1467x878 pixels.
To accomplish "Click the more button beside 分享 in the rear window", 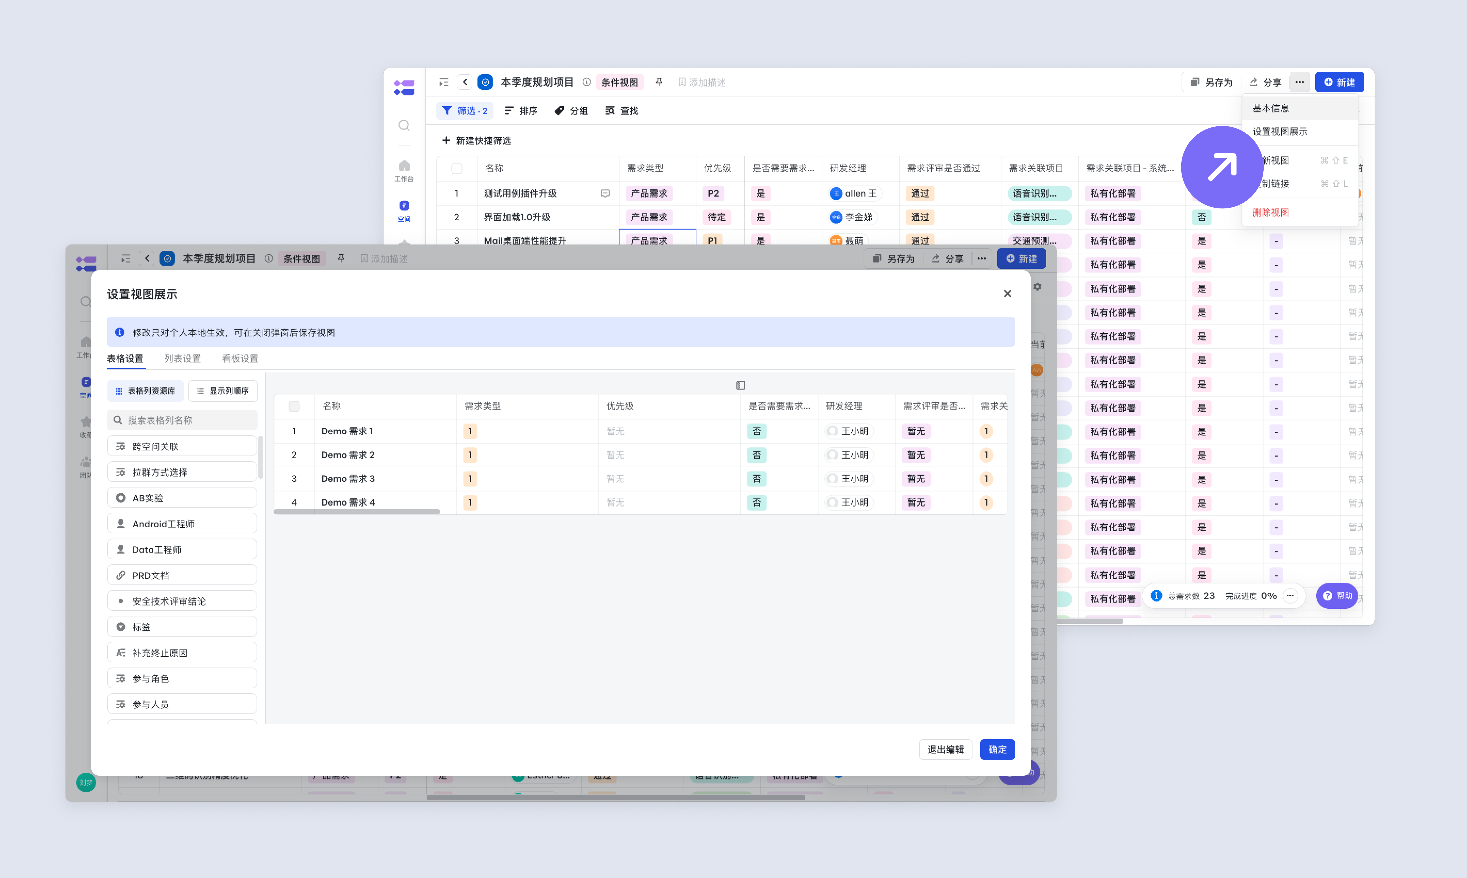I will [1299, 82].
